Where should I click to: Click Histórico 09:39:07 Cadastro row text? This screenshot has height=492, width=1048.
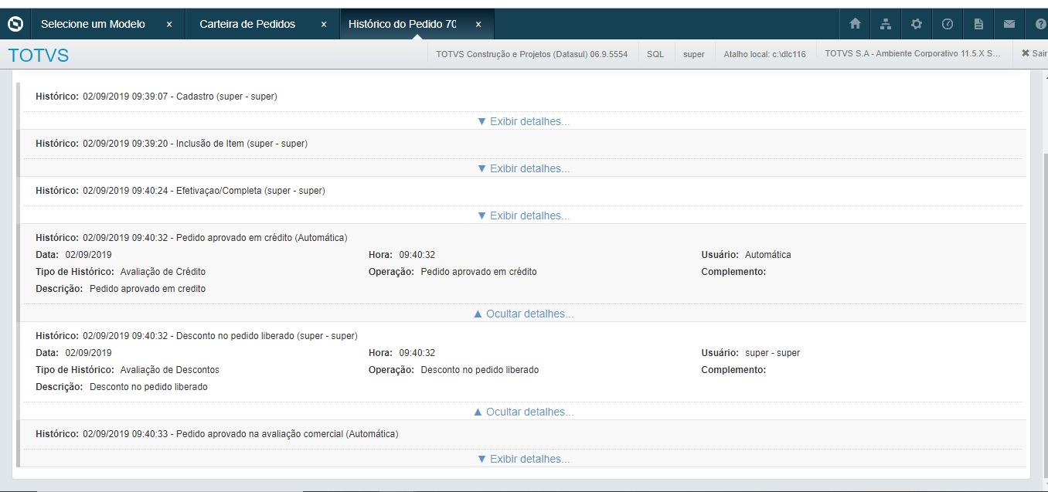pyautogui.click(x=156, y=97)
